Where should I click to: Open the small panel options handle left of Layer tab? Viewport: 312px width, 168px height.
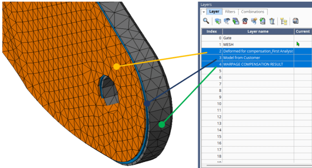click(x=204, y=12)
